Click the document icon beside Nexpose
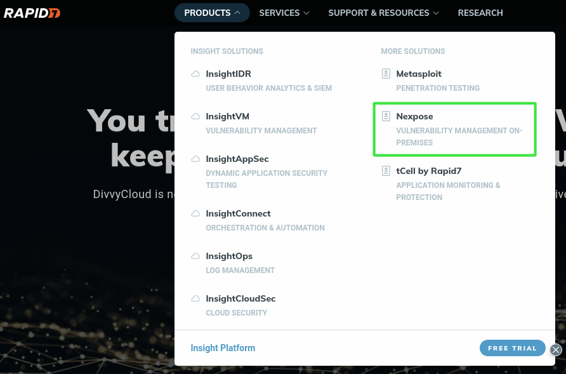This screenshot has width=566, height=374. [386, 116]
